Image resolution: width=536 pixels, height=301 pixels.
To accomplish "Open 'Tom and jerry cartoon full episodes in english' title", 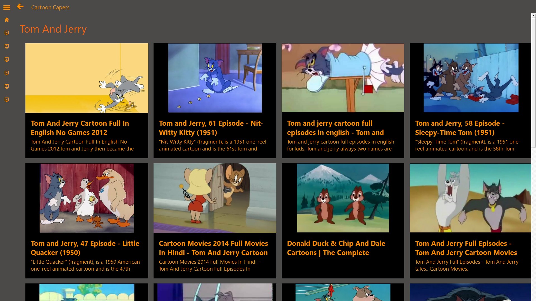I will 335,128.
